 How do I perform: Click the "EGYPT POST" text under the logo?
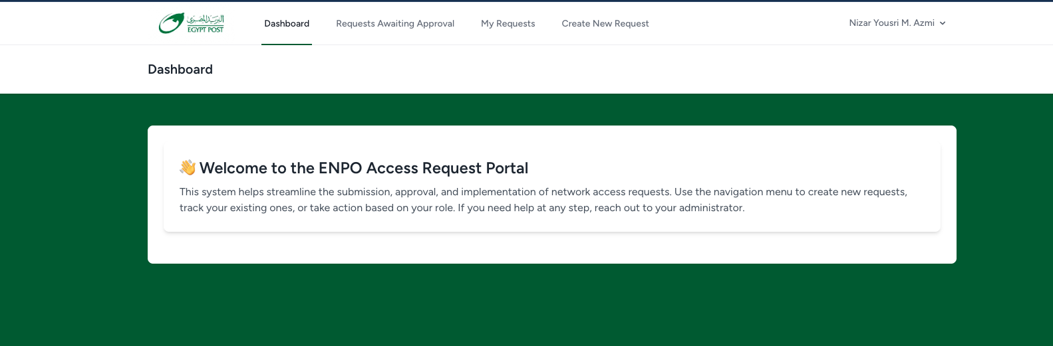coord(206,30)
